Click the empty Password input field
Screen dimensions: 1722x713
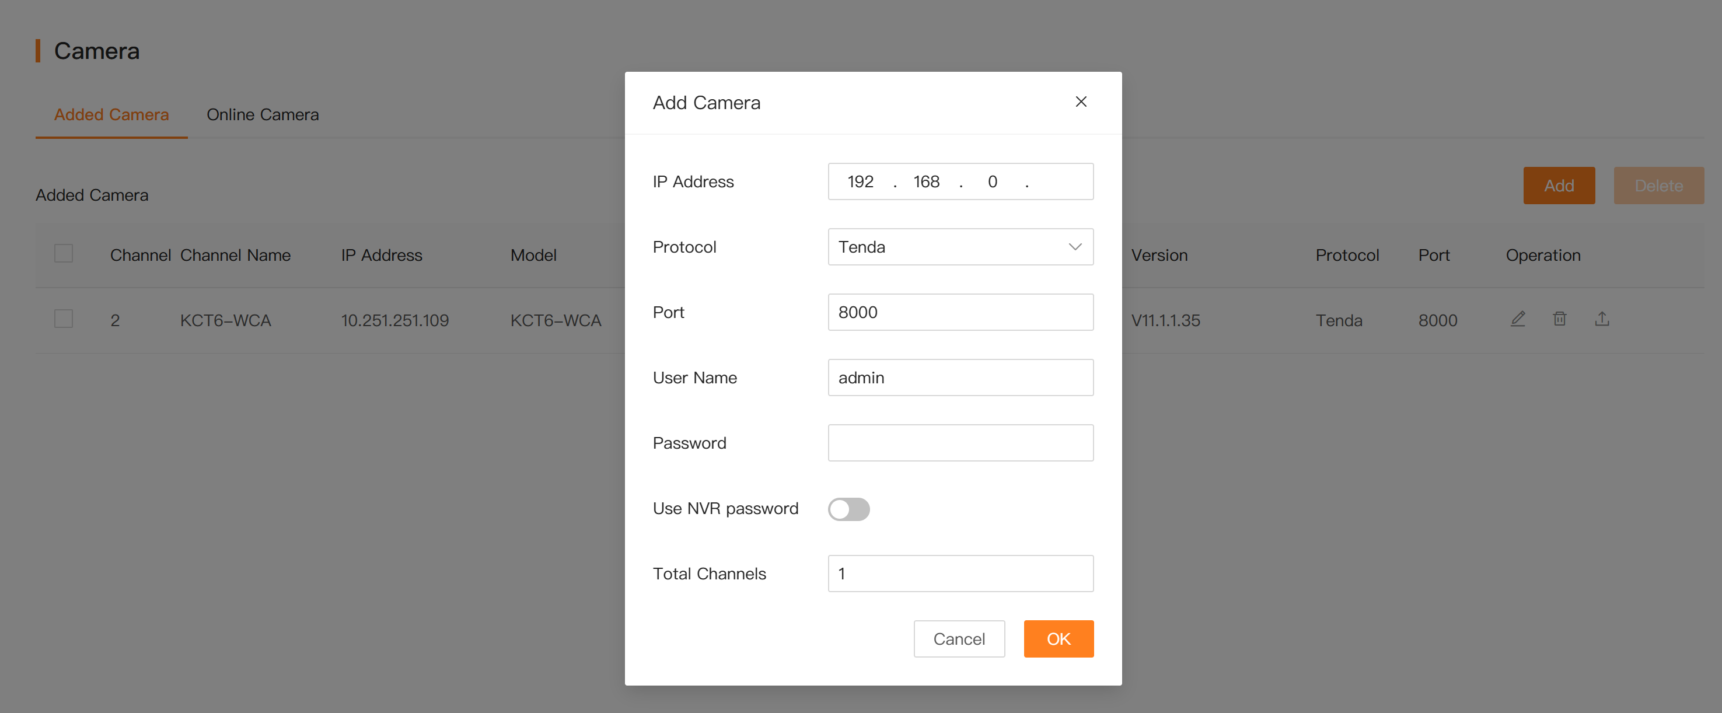click(x=960, y=443)
